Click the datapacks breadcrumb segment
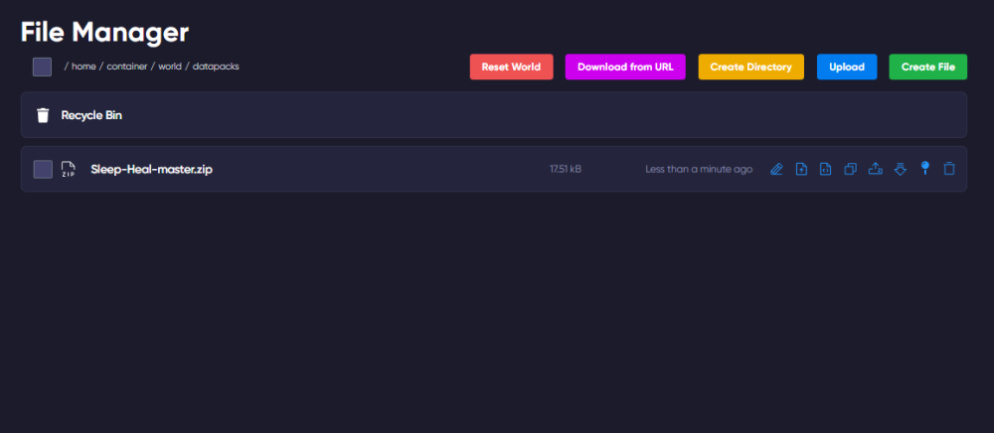The width and height of the screenshot is (994, 433). [x=216, y=67]
